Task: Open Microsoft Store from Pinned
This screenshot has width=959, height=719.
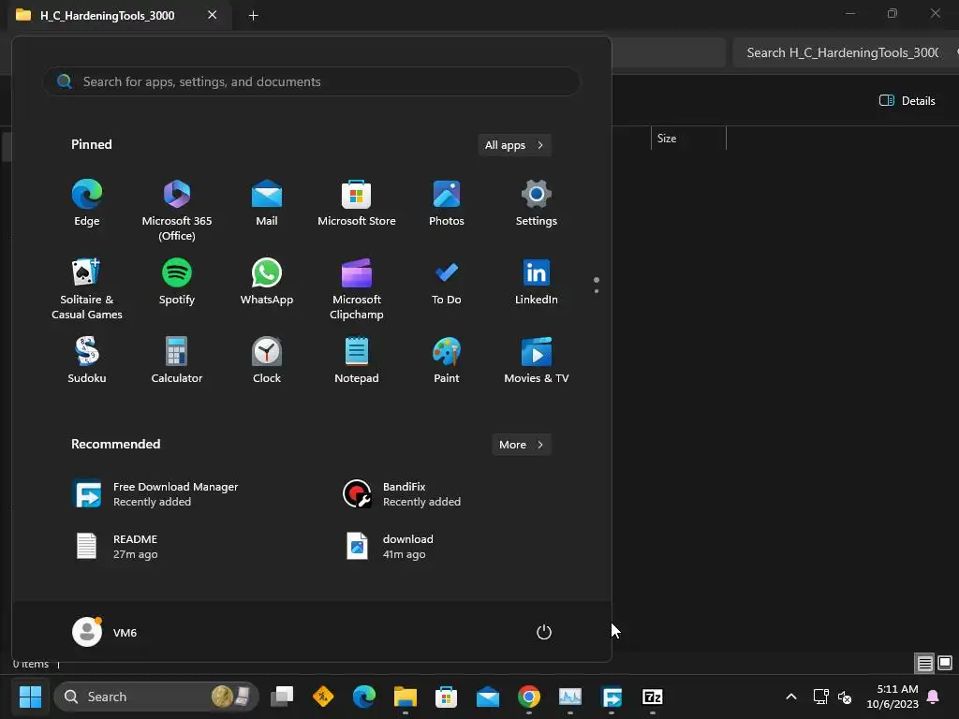Action: [x=357, y=203]
